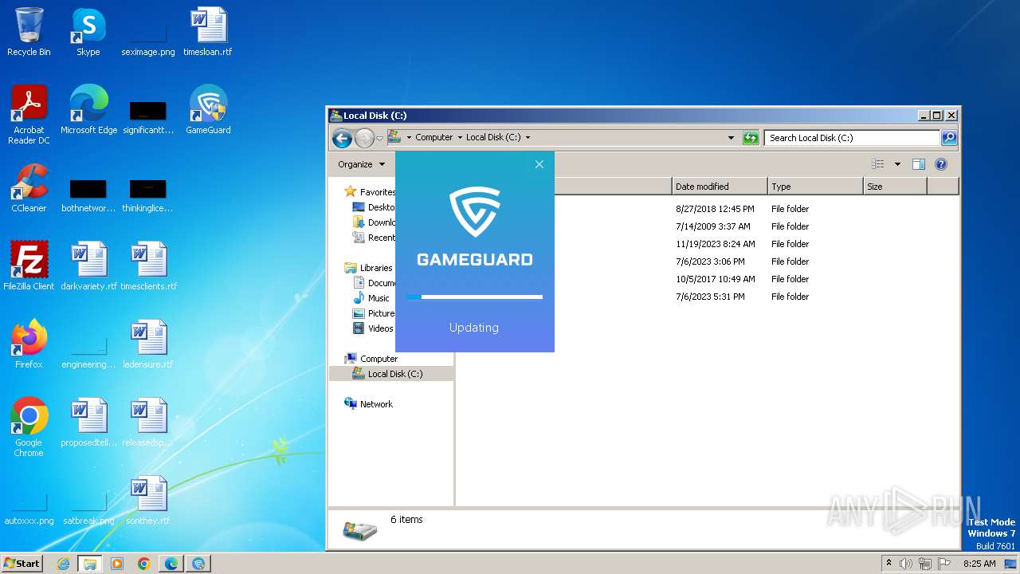Select the timesloan.rtf document icon

pos(208,32)
